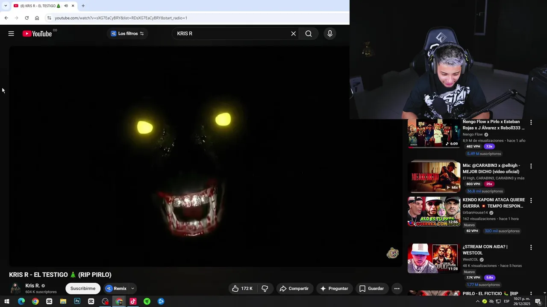
Task: Click the Remix button
Action: pyautogui.click(x=116, y=289)
